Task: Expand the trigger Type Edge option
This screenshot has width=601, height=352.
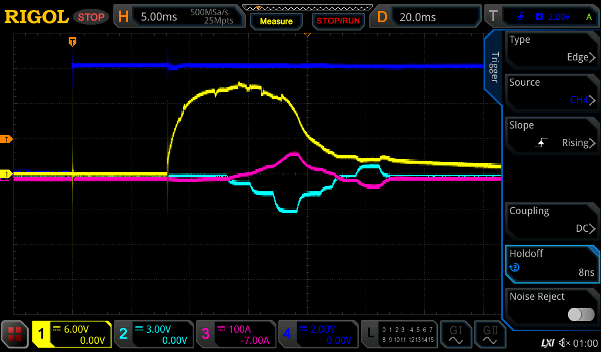Action: pyautogui.click(x=552, y=49)
